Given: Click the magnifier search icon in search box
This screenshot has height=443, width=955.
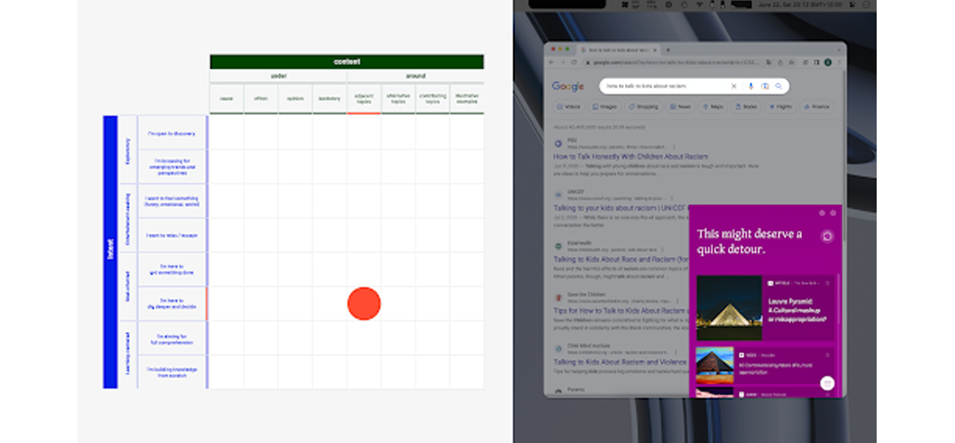Looking at the screenshot, I should (x=779, y=86).
